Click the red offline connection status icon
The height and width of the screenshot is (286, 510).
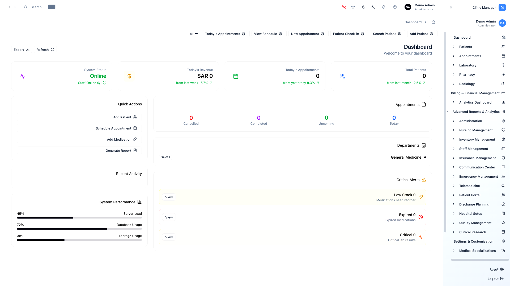coord(344,7)
